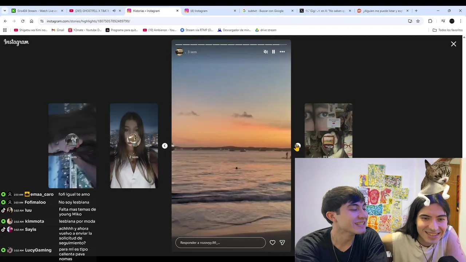The image size is (466, 262).
Task: Open the 'Descargador de min...' bookmark
Action: coord(234,30)
